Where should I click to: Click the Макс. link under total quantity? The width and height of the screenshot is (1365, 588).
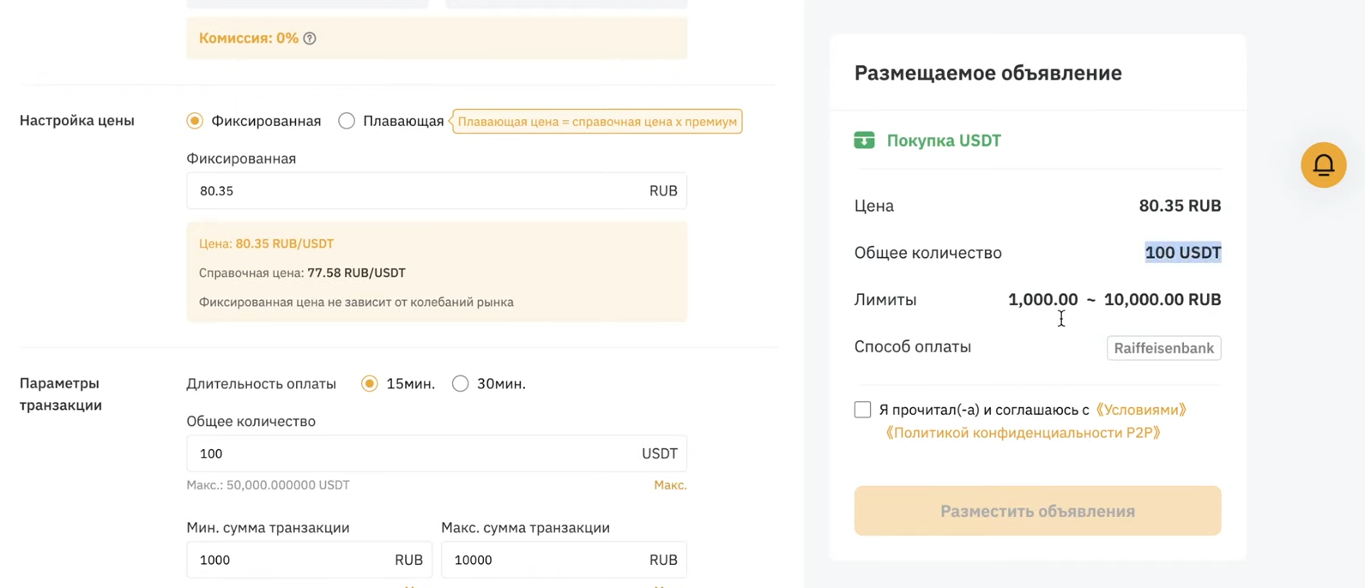[x=670, y=485]
